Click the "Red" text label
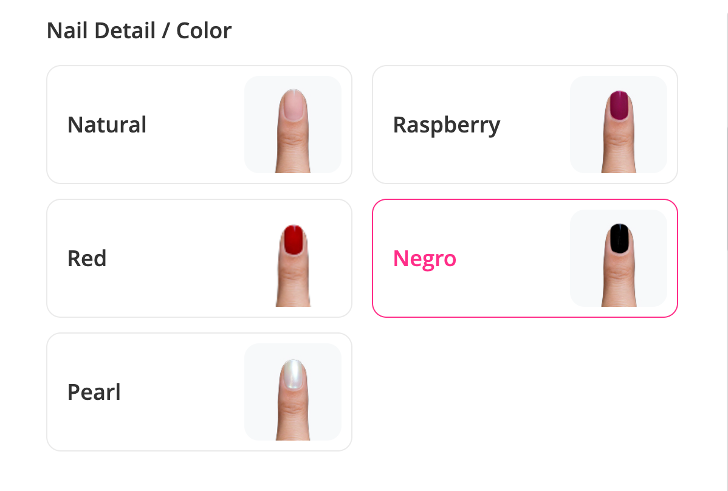 click(x=87, y=258)
